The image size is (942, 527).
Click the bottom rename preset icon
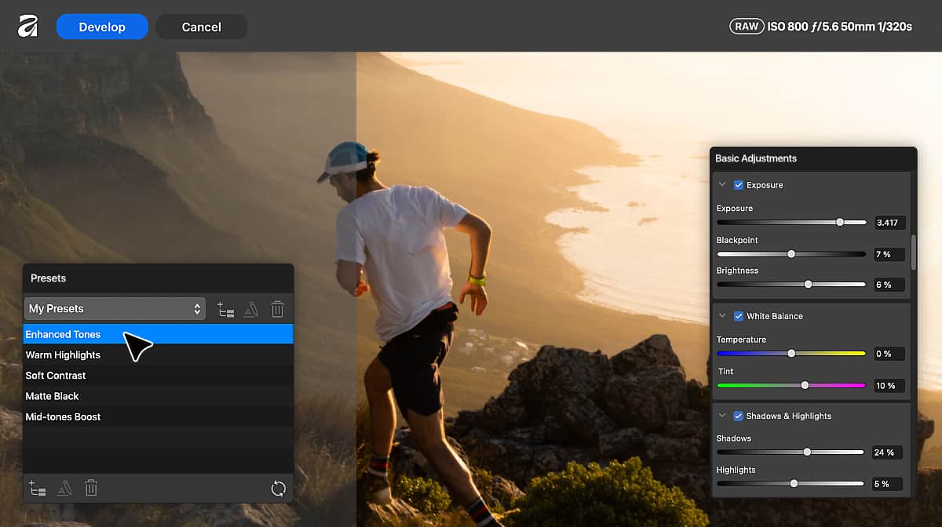(64, 489)
